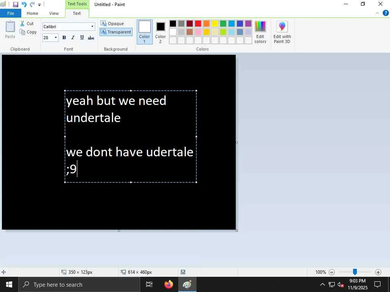Viewport: 390px width, 292px height.
Task: Click the Paste clipboard button
Action: click(10, 30)
